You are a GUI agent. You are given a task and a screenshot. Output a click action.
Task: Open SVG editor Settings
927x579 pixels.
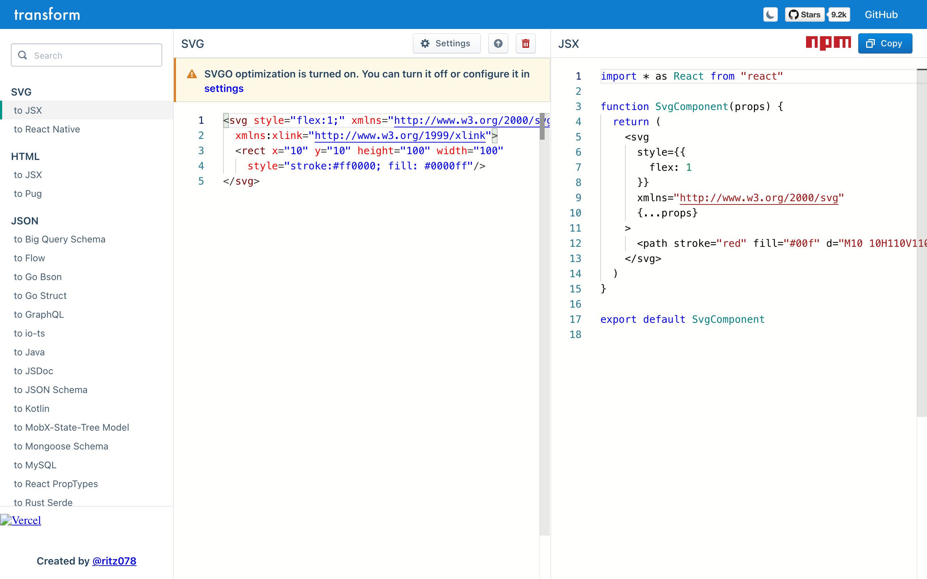(x=446, y=43)
